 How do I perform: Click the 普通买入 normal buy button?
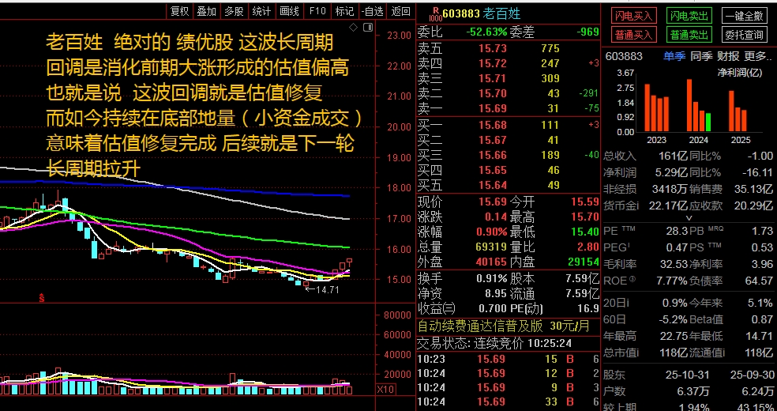pyautogui.click(x=634, y=35)
